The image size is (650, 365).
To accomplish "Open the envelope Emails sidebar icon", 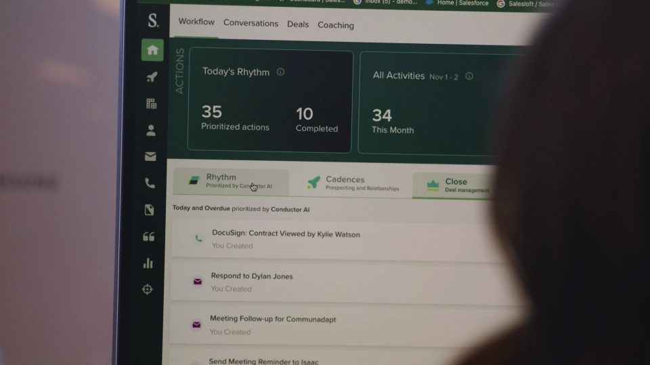I will [x=150, y=156].
